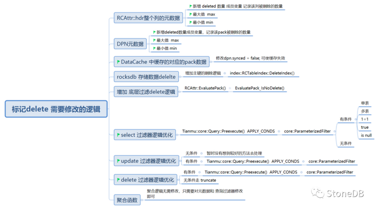The image size is (376, 209).
Task: Select the DataCache 中缓存的对应的pack数据 node
Action: (162, 62)
